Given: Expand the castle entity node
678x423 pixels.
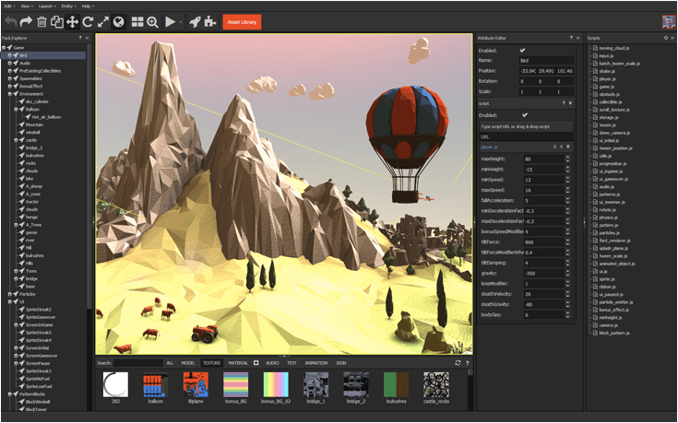Looking at the screenshot, I should click(x=16, y=140).
